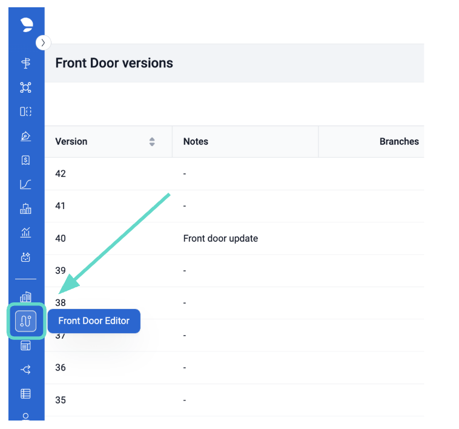Open the node network icon in the sidebar
The image size is (459, 429).
(25, 87)
